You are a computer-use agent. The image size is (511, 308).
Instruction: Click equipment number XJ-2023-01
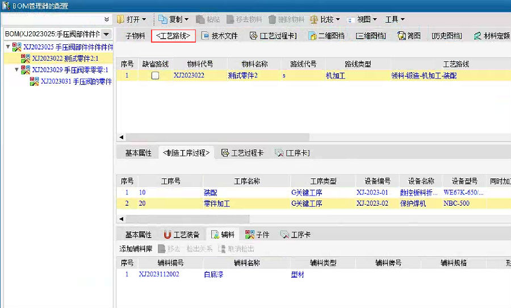[372, 193]
